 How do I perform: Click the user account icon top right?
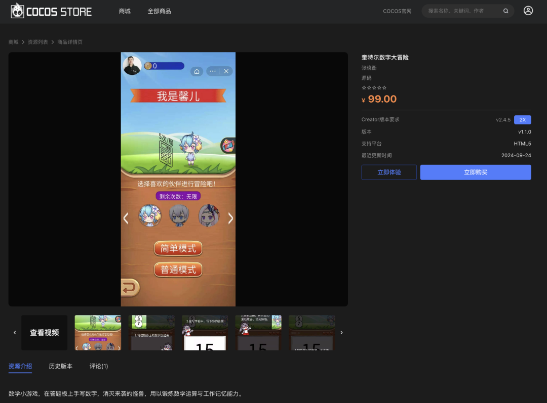pyautogui.click(x=528, y=10)
